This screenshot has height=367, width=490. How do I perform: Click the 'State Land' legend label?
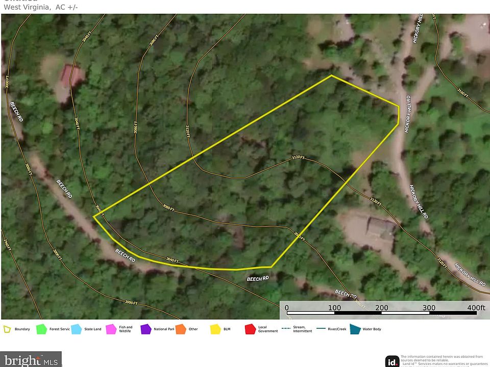pos(93,329)
